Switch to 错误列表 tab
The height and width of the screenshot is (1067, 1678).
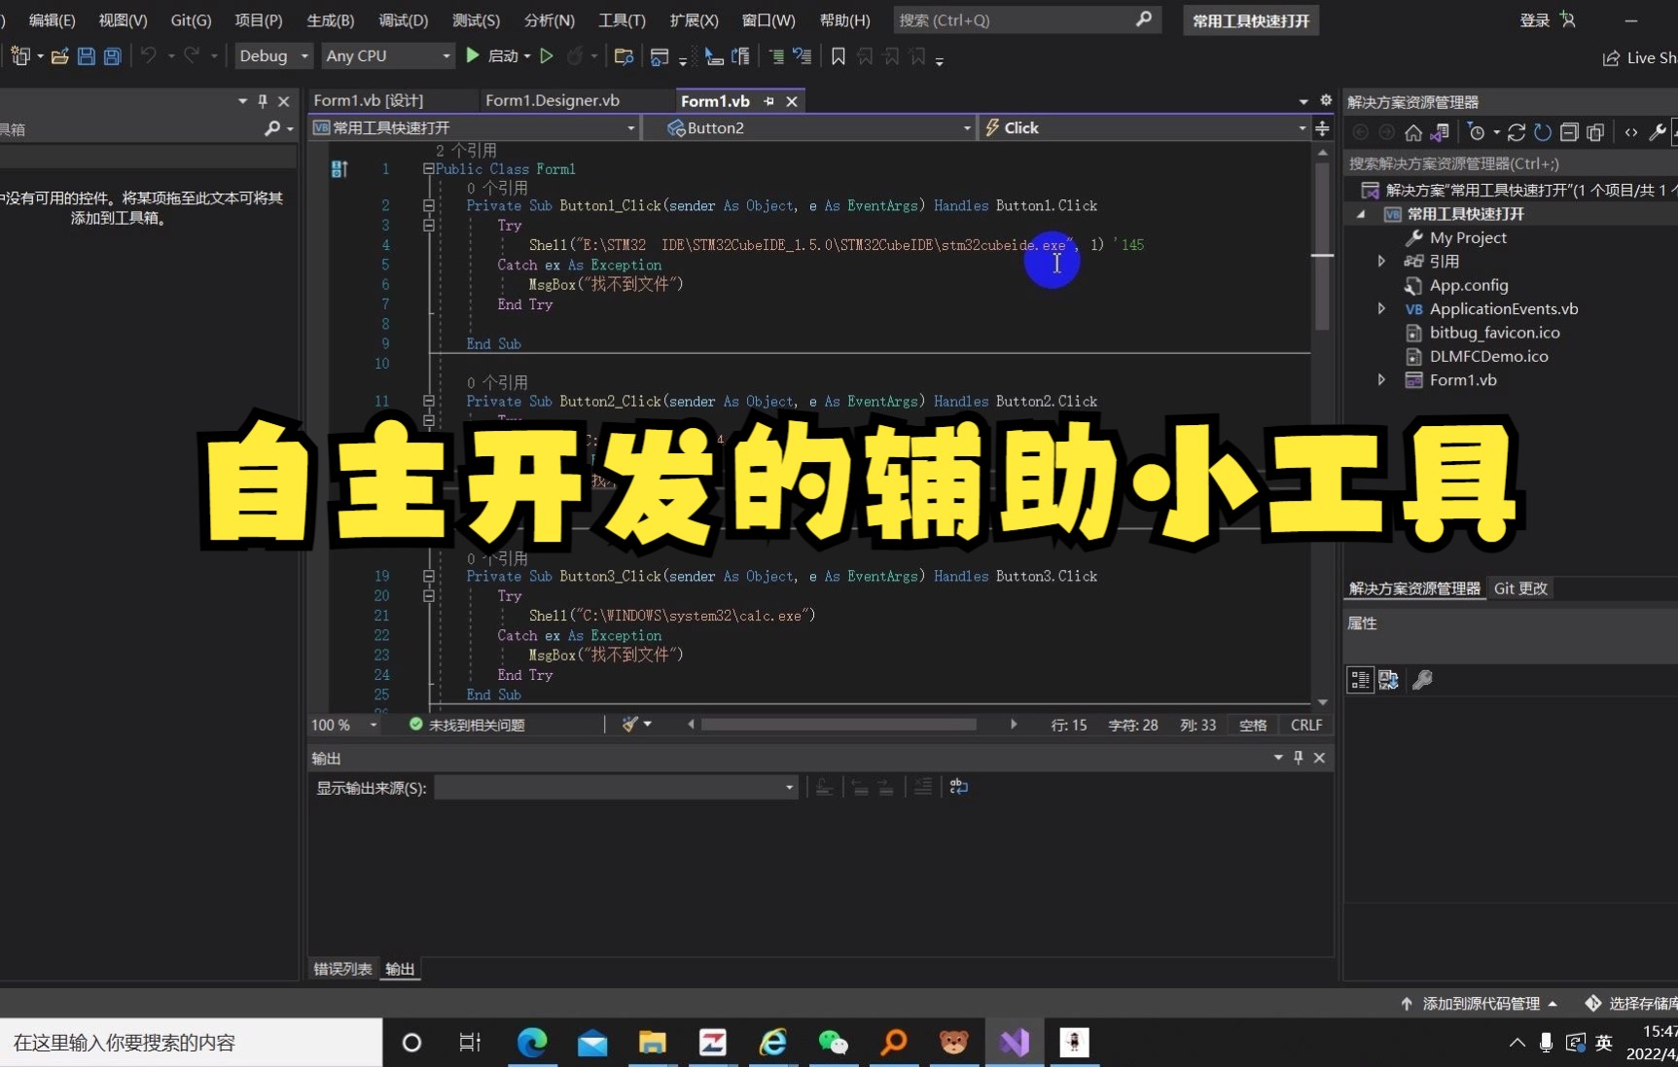(342, 969)
